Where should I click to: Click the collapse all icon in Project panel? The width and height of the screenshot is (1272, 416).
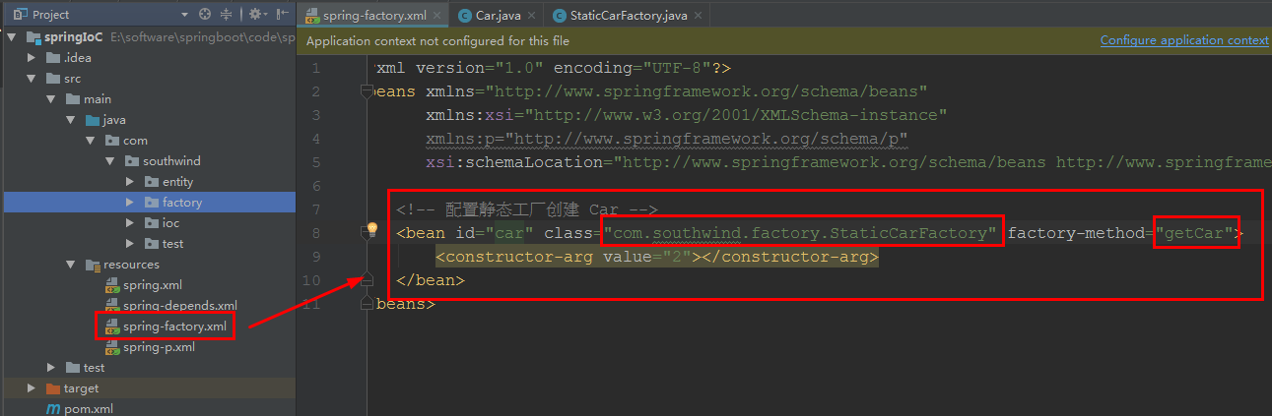click(x=227, y=15)
